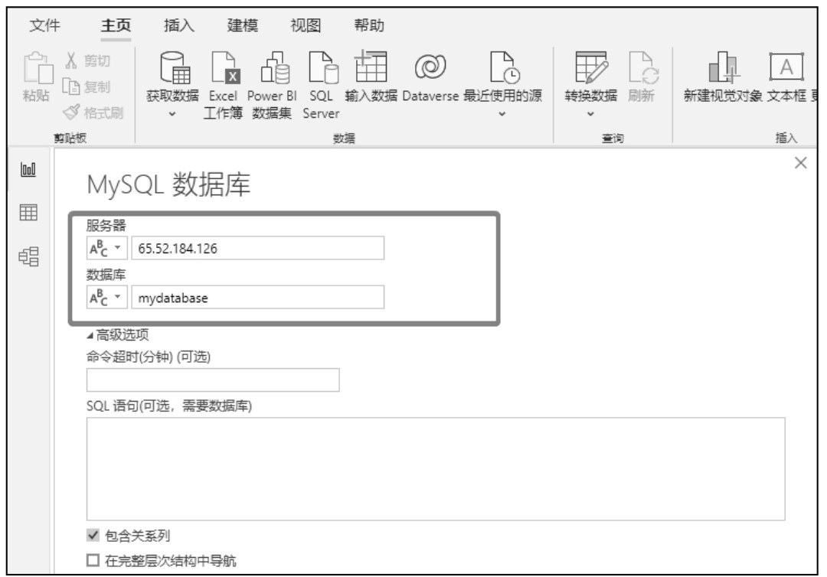Expand the 获取数据 dropdown arrow
The width and height of the screenshot is (827, 577).
click(172, 114)
